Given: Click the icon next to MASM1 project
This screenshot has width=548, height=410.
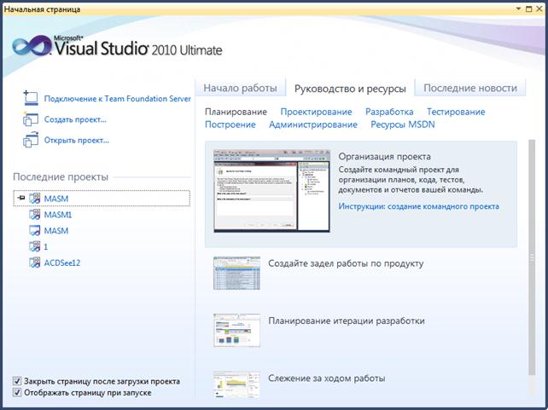Looking at the screenshot, I should tap(34, 214).
